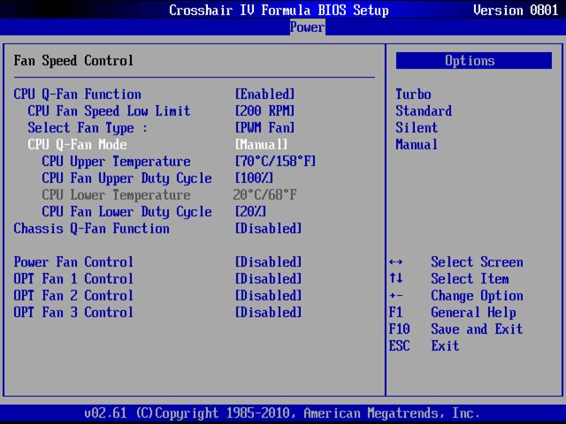
Task: Select CPU Fan Upper Duty Cycle
Action: point(126,178)
